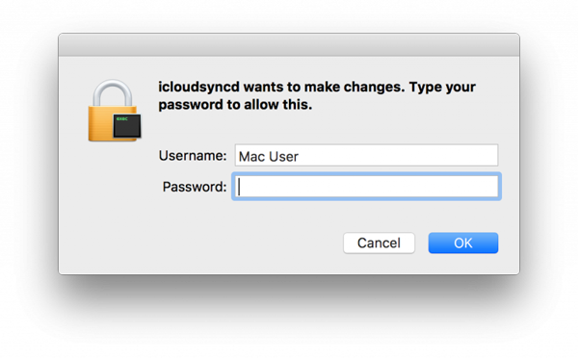Click "Type your" in the bold message

tap(442, 88)
